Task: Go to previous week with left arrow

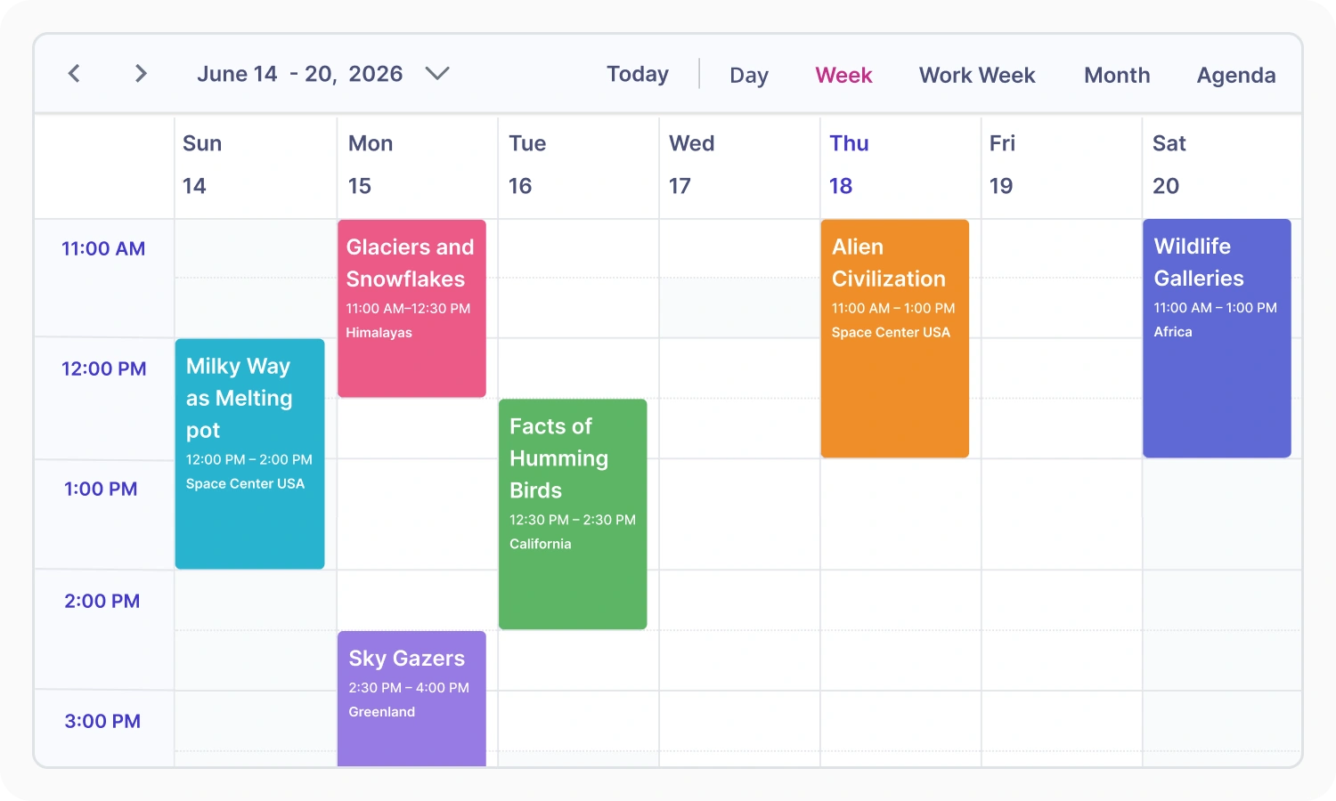Action: tap(74, 74)
